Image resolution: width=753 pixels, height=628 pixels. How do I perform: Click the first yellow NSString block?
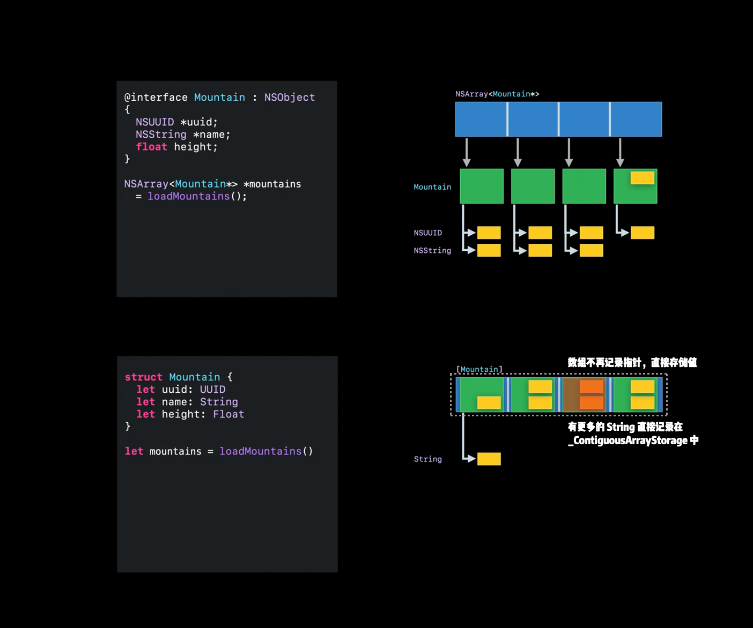point(489,250)
